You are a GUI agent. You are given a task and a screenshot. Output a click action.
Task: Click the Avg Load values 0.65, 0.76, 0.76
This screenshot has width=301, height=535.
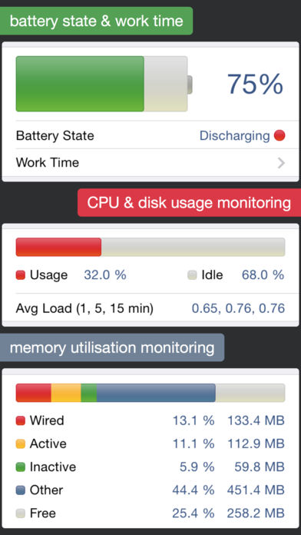click(238, 308)
